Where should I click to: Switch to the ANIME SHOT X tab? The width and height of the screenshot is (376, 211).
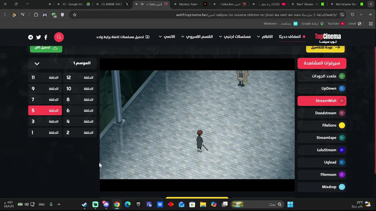pyautogui.click(x=113, y=4)
